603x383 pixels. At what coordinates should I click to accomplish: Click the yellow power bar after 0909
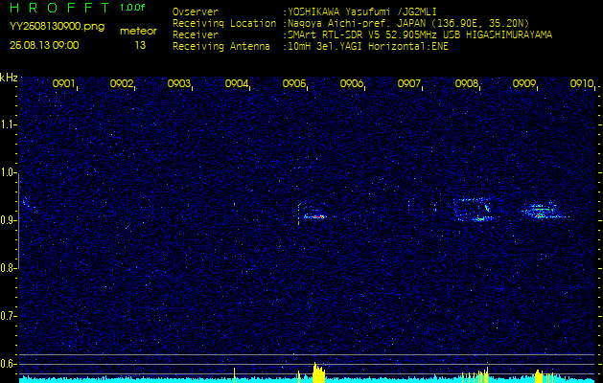pyautogui.click(x=539, y=376)
